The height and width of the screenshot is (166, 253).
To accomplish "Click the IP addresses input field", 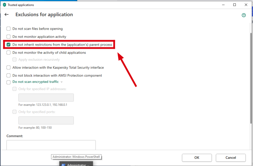I will click(x=46, y=97).
